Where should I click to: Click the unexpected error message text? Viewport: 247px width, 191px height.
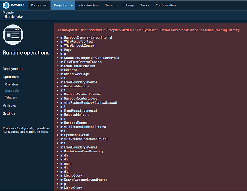tap(149, 30)
